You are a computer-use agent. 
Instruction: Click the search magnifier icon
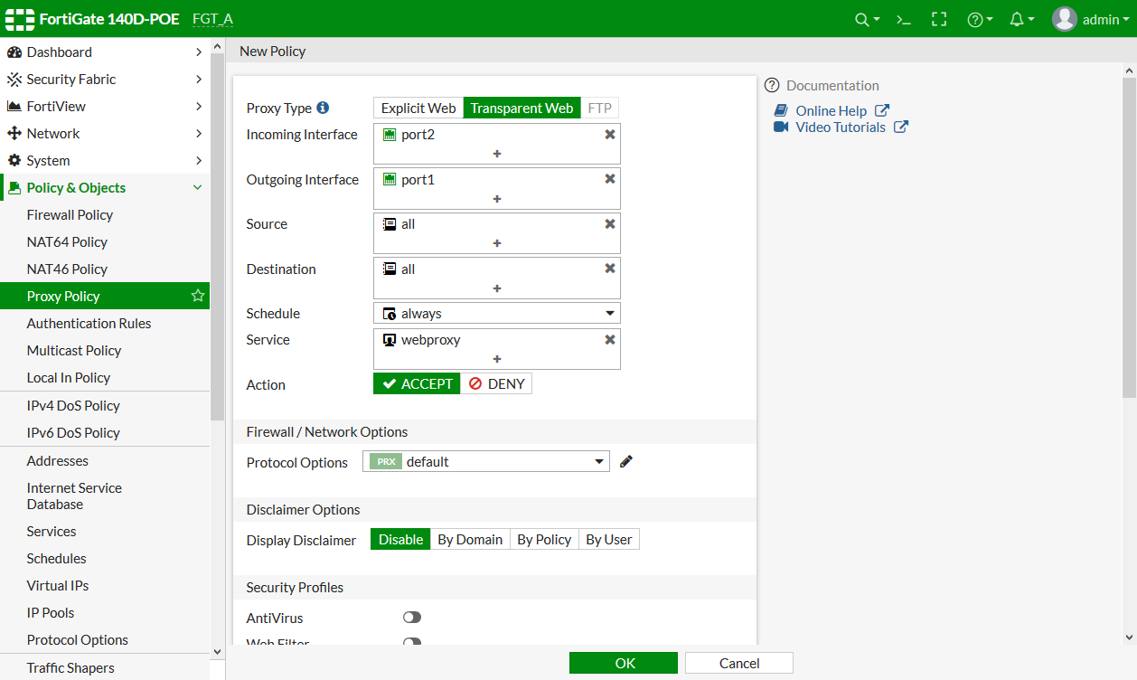click(867, 19)
